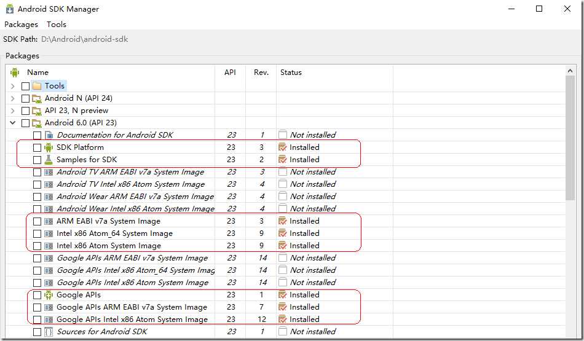Screen dimensions: 584x341
Task: Click the Android N (API 24) folder icon
Action: [x=36, y=99]
